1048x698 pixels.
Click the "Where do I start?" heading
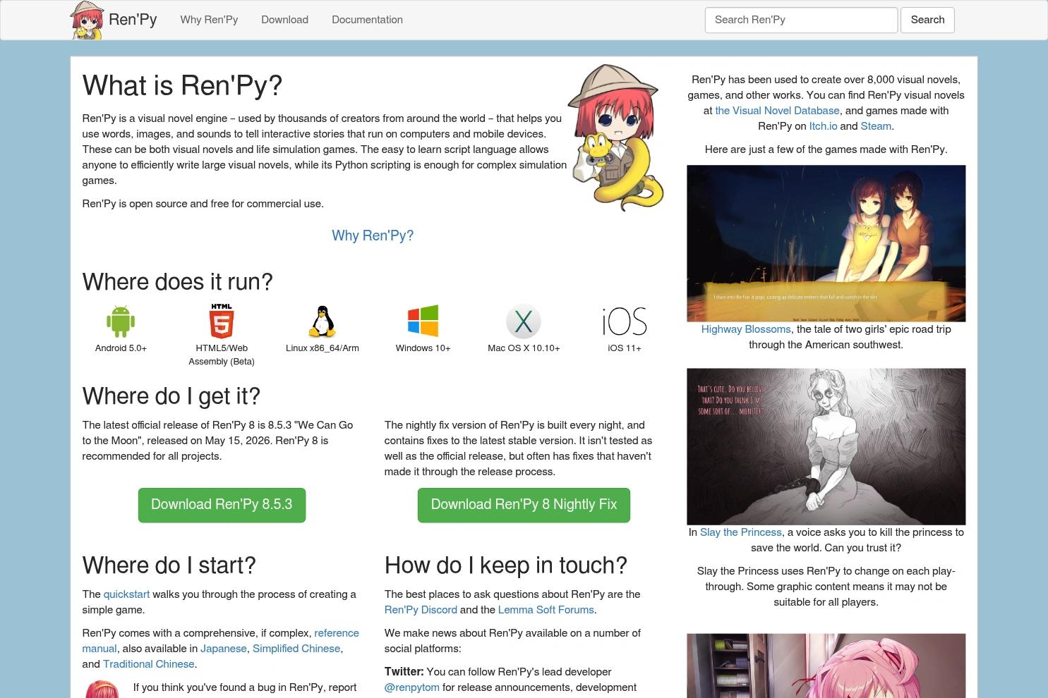click(169, 565)
